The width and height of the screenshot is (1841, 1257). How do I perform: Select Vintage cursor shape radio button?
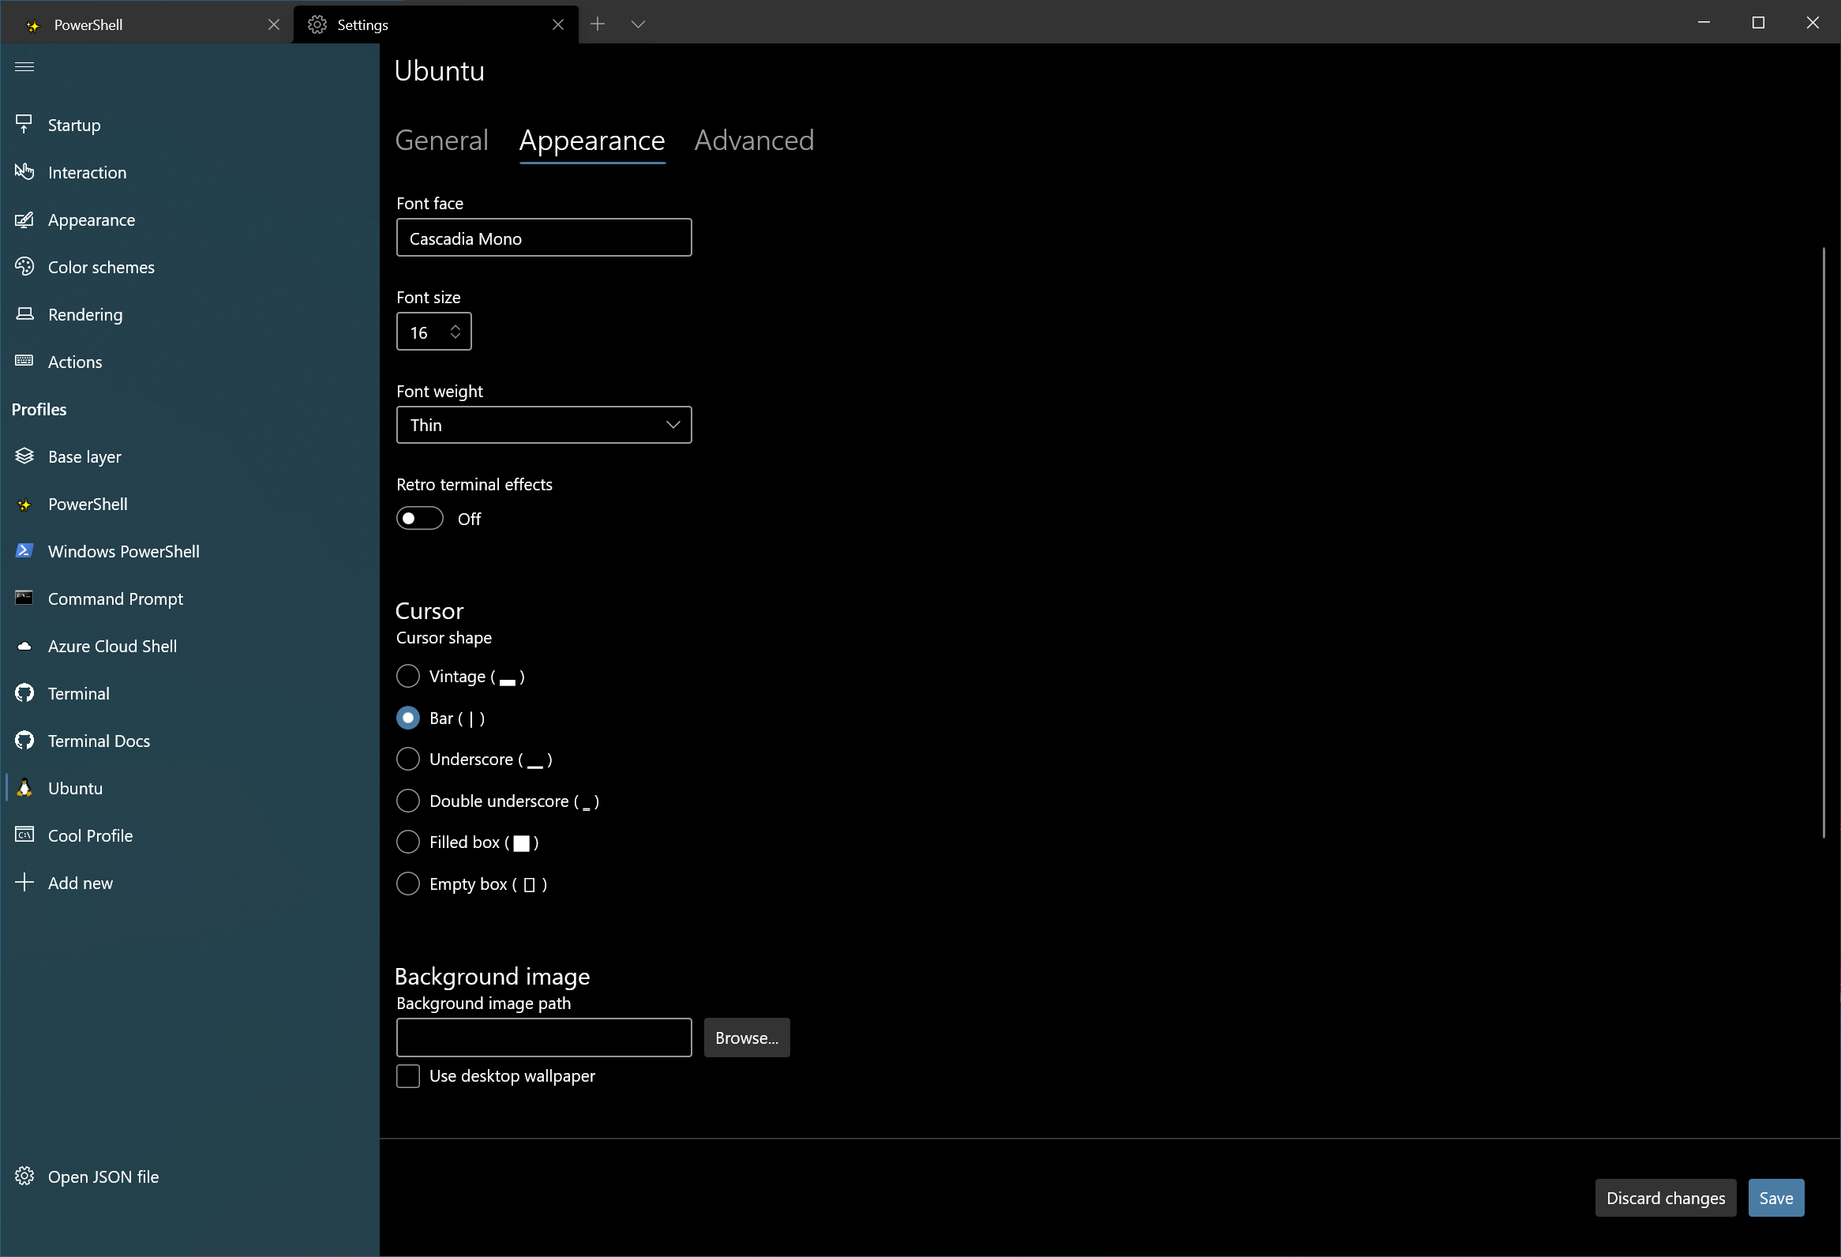(x=408, y=677)
